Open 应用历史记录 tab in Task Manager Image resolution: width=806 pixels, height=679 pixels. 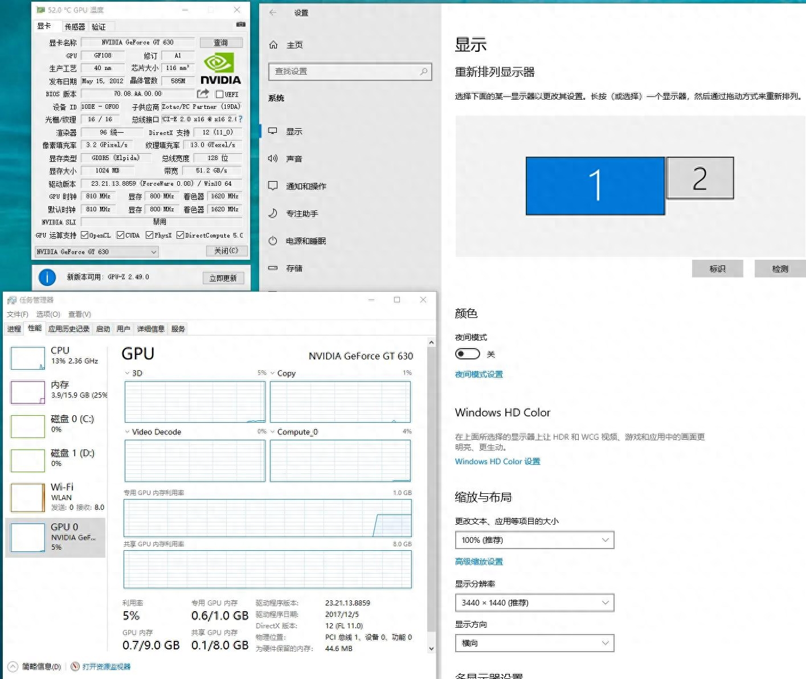tap(68, 329)
